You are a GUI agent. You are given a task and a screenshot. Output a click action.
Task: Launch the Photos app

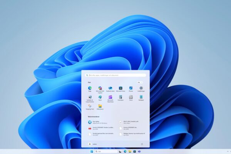131,89
